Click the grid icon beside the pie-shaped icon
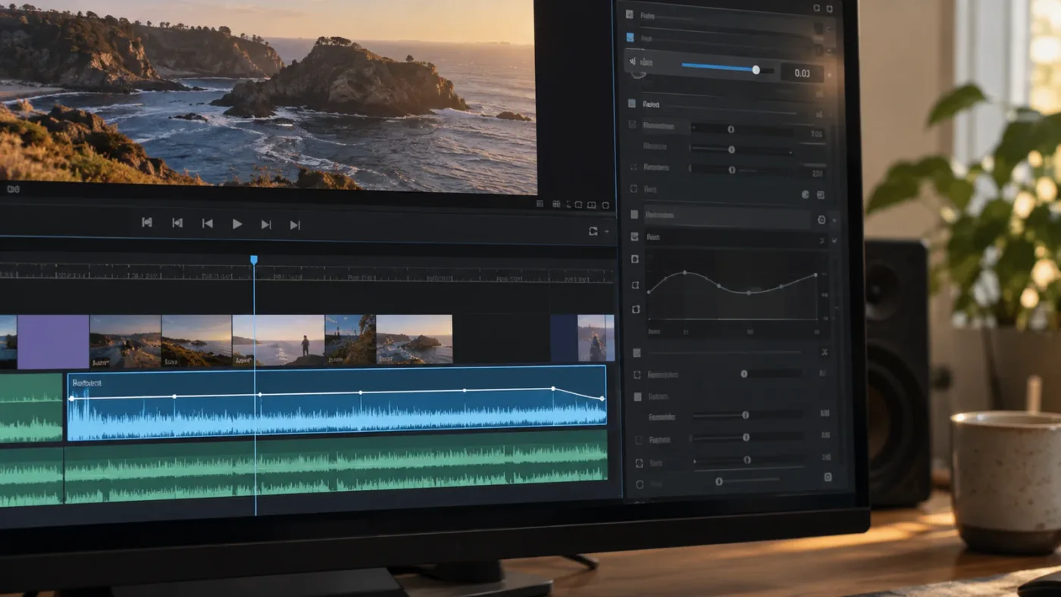 (821, 195)
